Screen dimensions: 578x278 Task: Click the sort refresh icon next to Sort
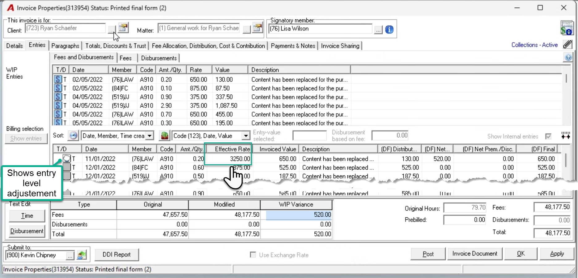click(73, 136)
